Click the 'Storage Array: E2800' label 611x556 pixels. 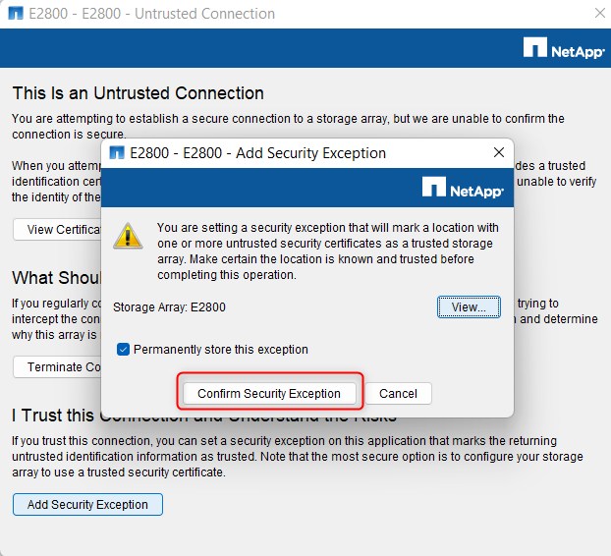(x=169, y=307)
